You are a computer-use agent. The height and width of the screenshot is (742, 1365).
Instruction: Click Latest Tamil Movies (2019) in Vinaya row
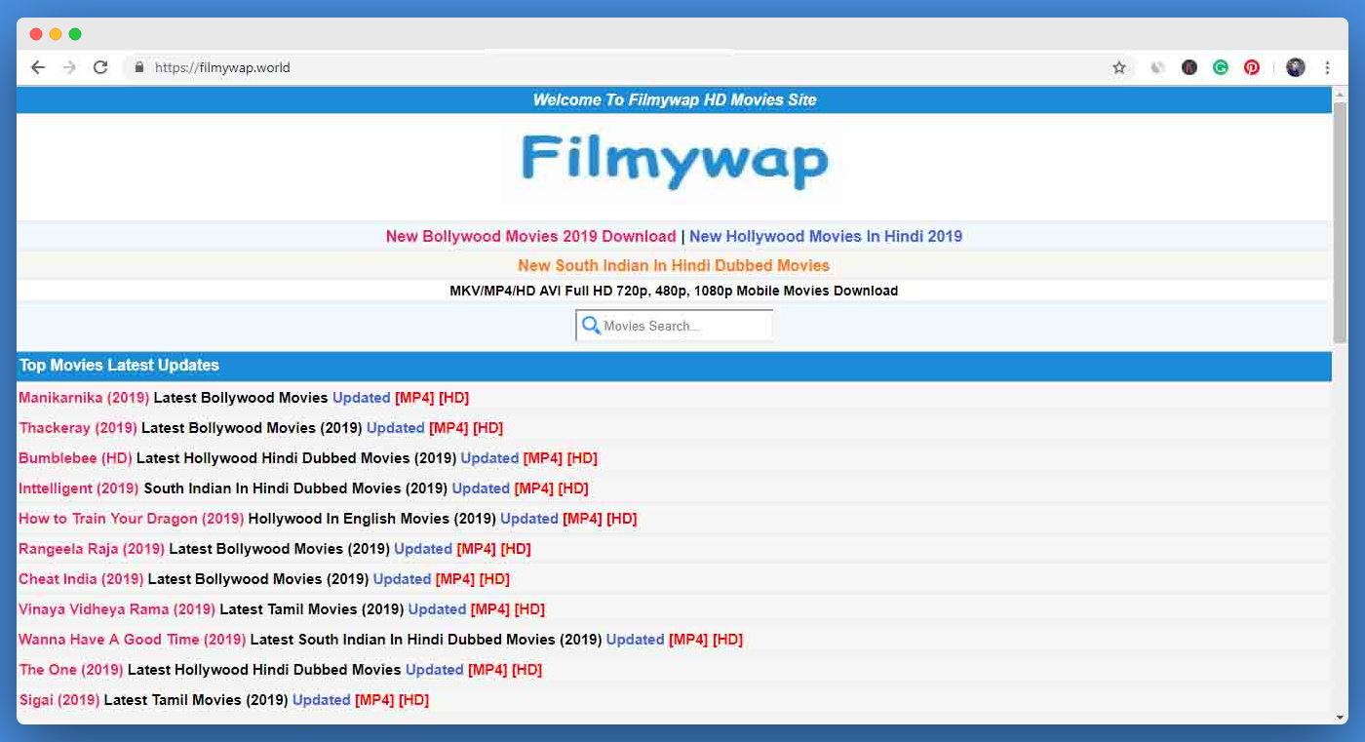coord(312,609)
